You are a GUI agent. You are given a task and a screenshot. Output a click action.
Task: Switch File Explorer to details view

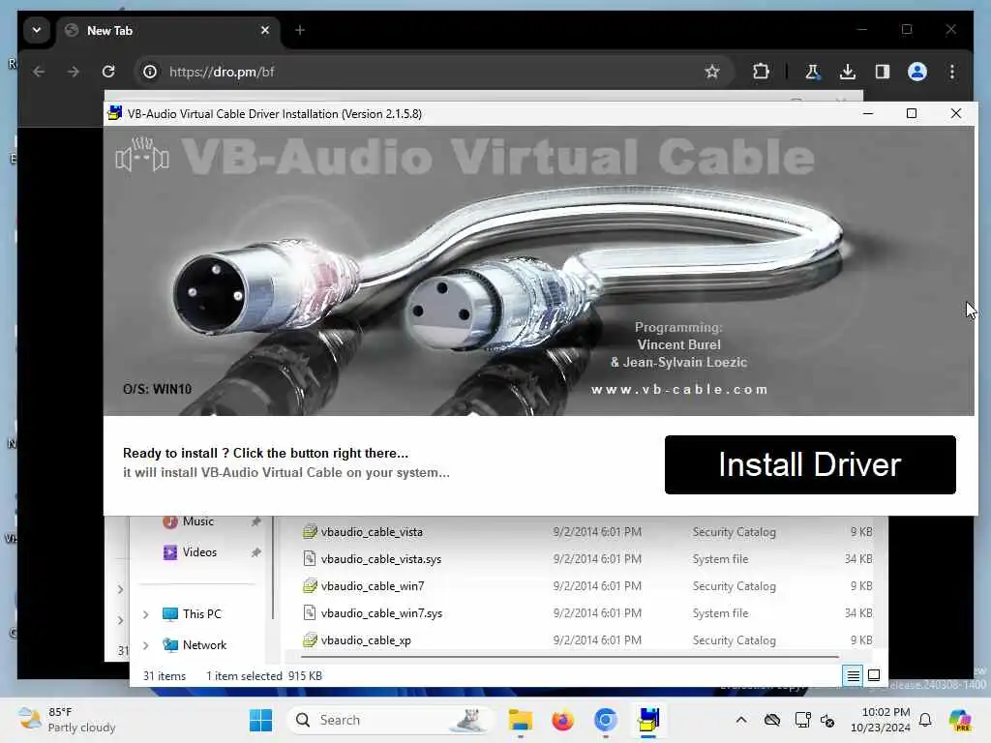(x=853, y=676)
